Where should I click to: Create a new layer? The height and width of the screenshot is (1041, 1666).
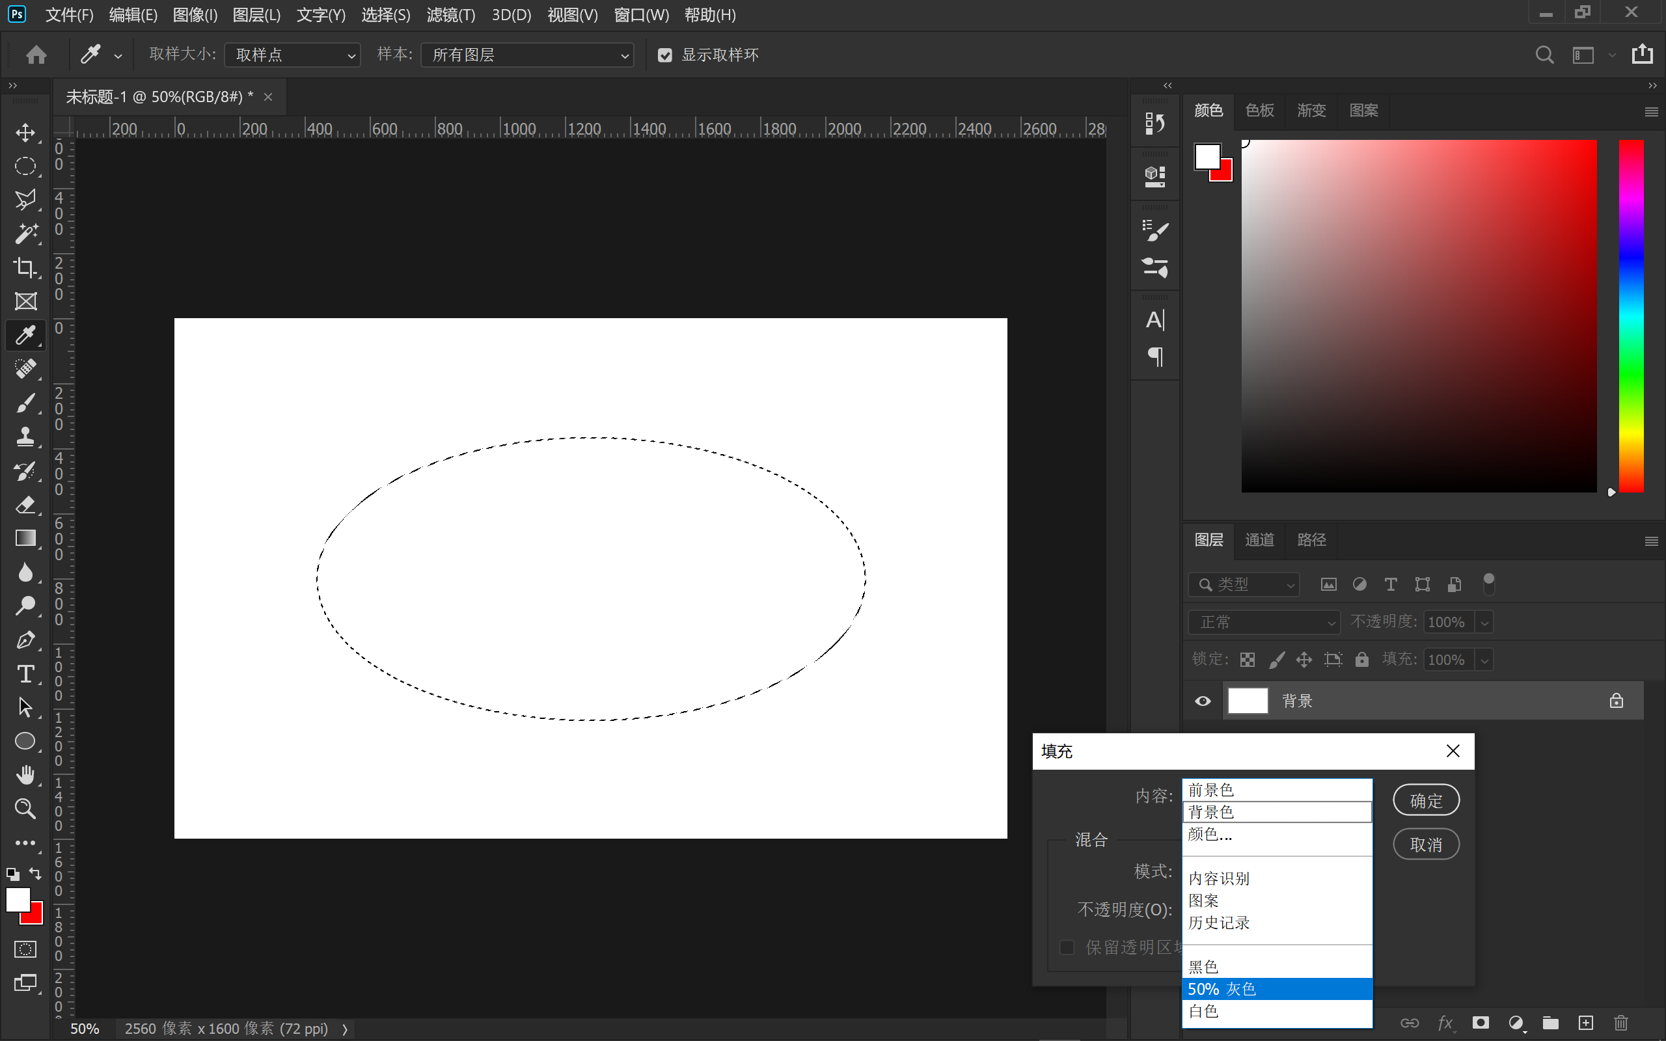point(1586,1022)
